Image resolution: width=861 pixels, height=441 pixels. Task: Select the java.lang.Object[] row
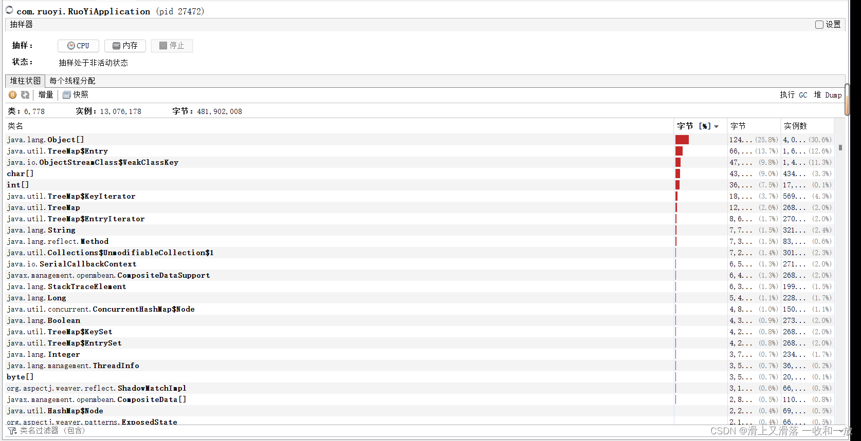pyautogui.click(x=419, y=140)
